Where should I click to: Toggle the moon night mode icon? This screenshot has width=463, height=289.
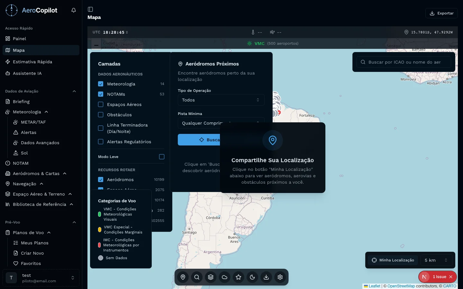[x=252, y=277]
